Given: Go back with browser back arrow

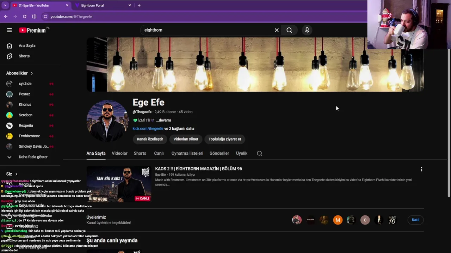Looking at the screenshot, I should tap(6, 17).
